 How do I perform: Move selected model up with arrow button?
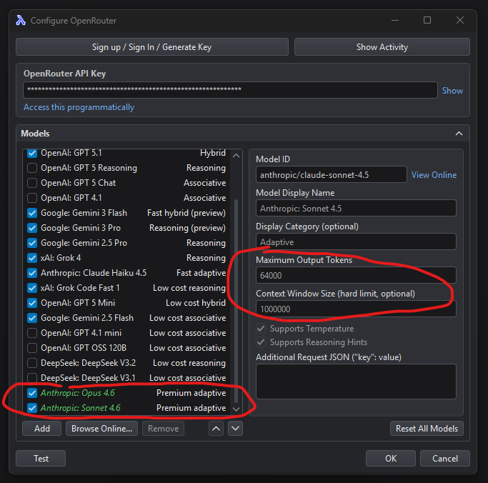click(x=216, y=429)
